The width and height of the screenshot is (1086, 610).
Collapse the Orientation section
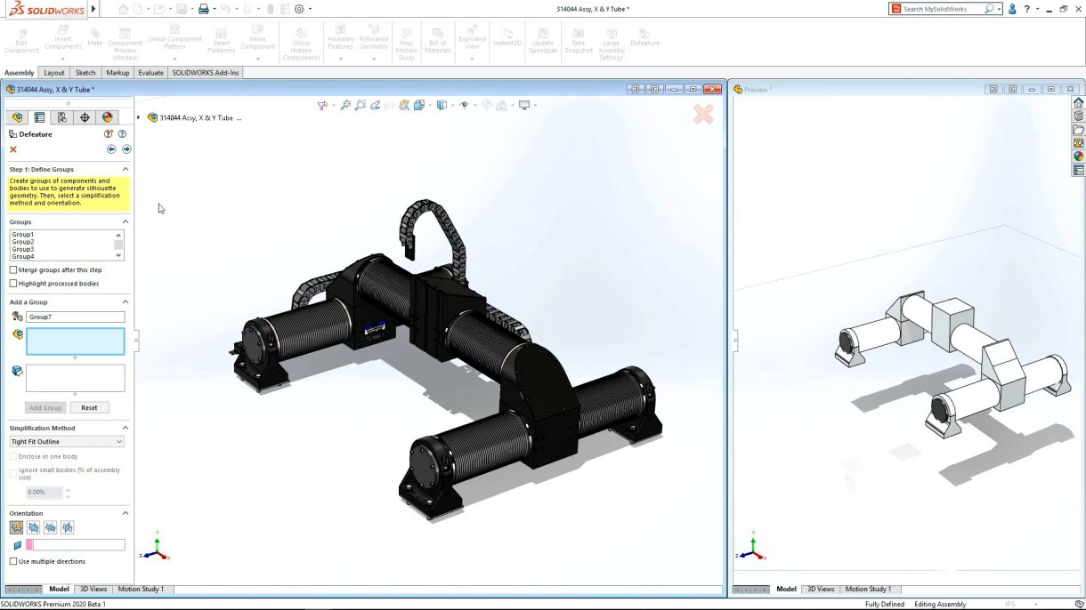126,513
